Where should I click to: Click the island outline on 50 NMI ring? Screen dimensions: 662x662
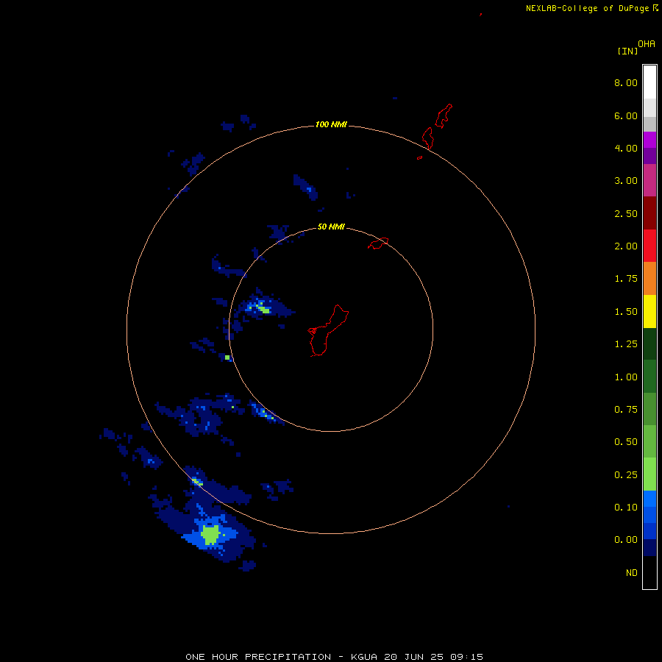coord(378,243)
